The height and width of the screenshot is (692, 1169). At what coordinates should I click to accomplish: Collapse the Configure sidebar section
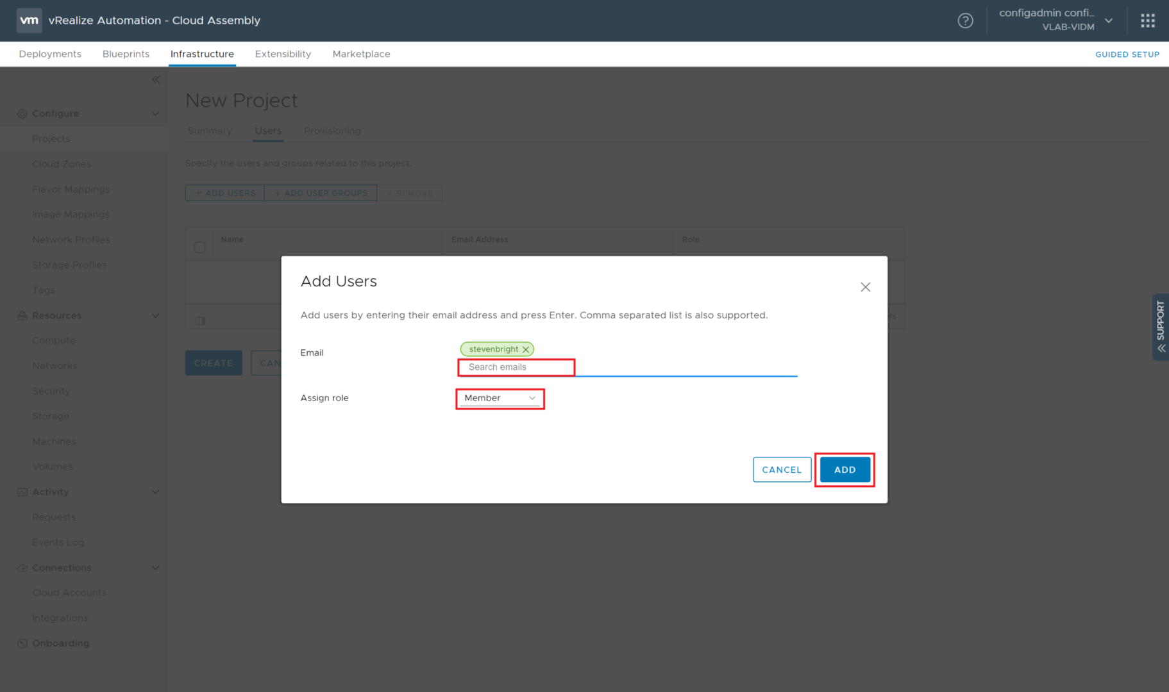[x=155, y=113]
